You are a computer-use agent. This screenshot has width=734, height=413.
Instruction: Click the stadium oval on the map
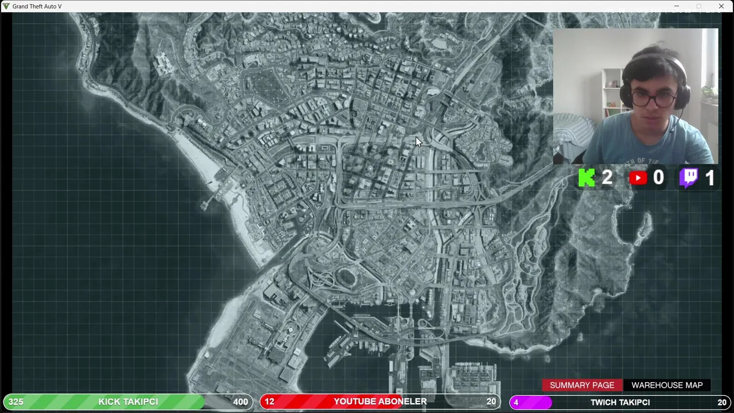[x=346, y=277]
